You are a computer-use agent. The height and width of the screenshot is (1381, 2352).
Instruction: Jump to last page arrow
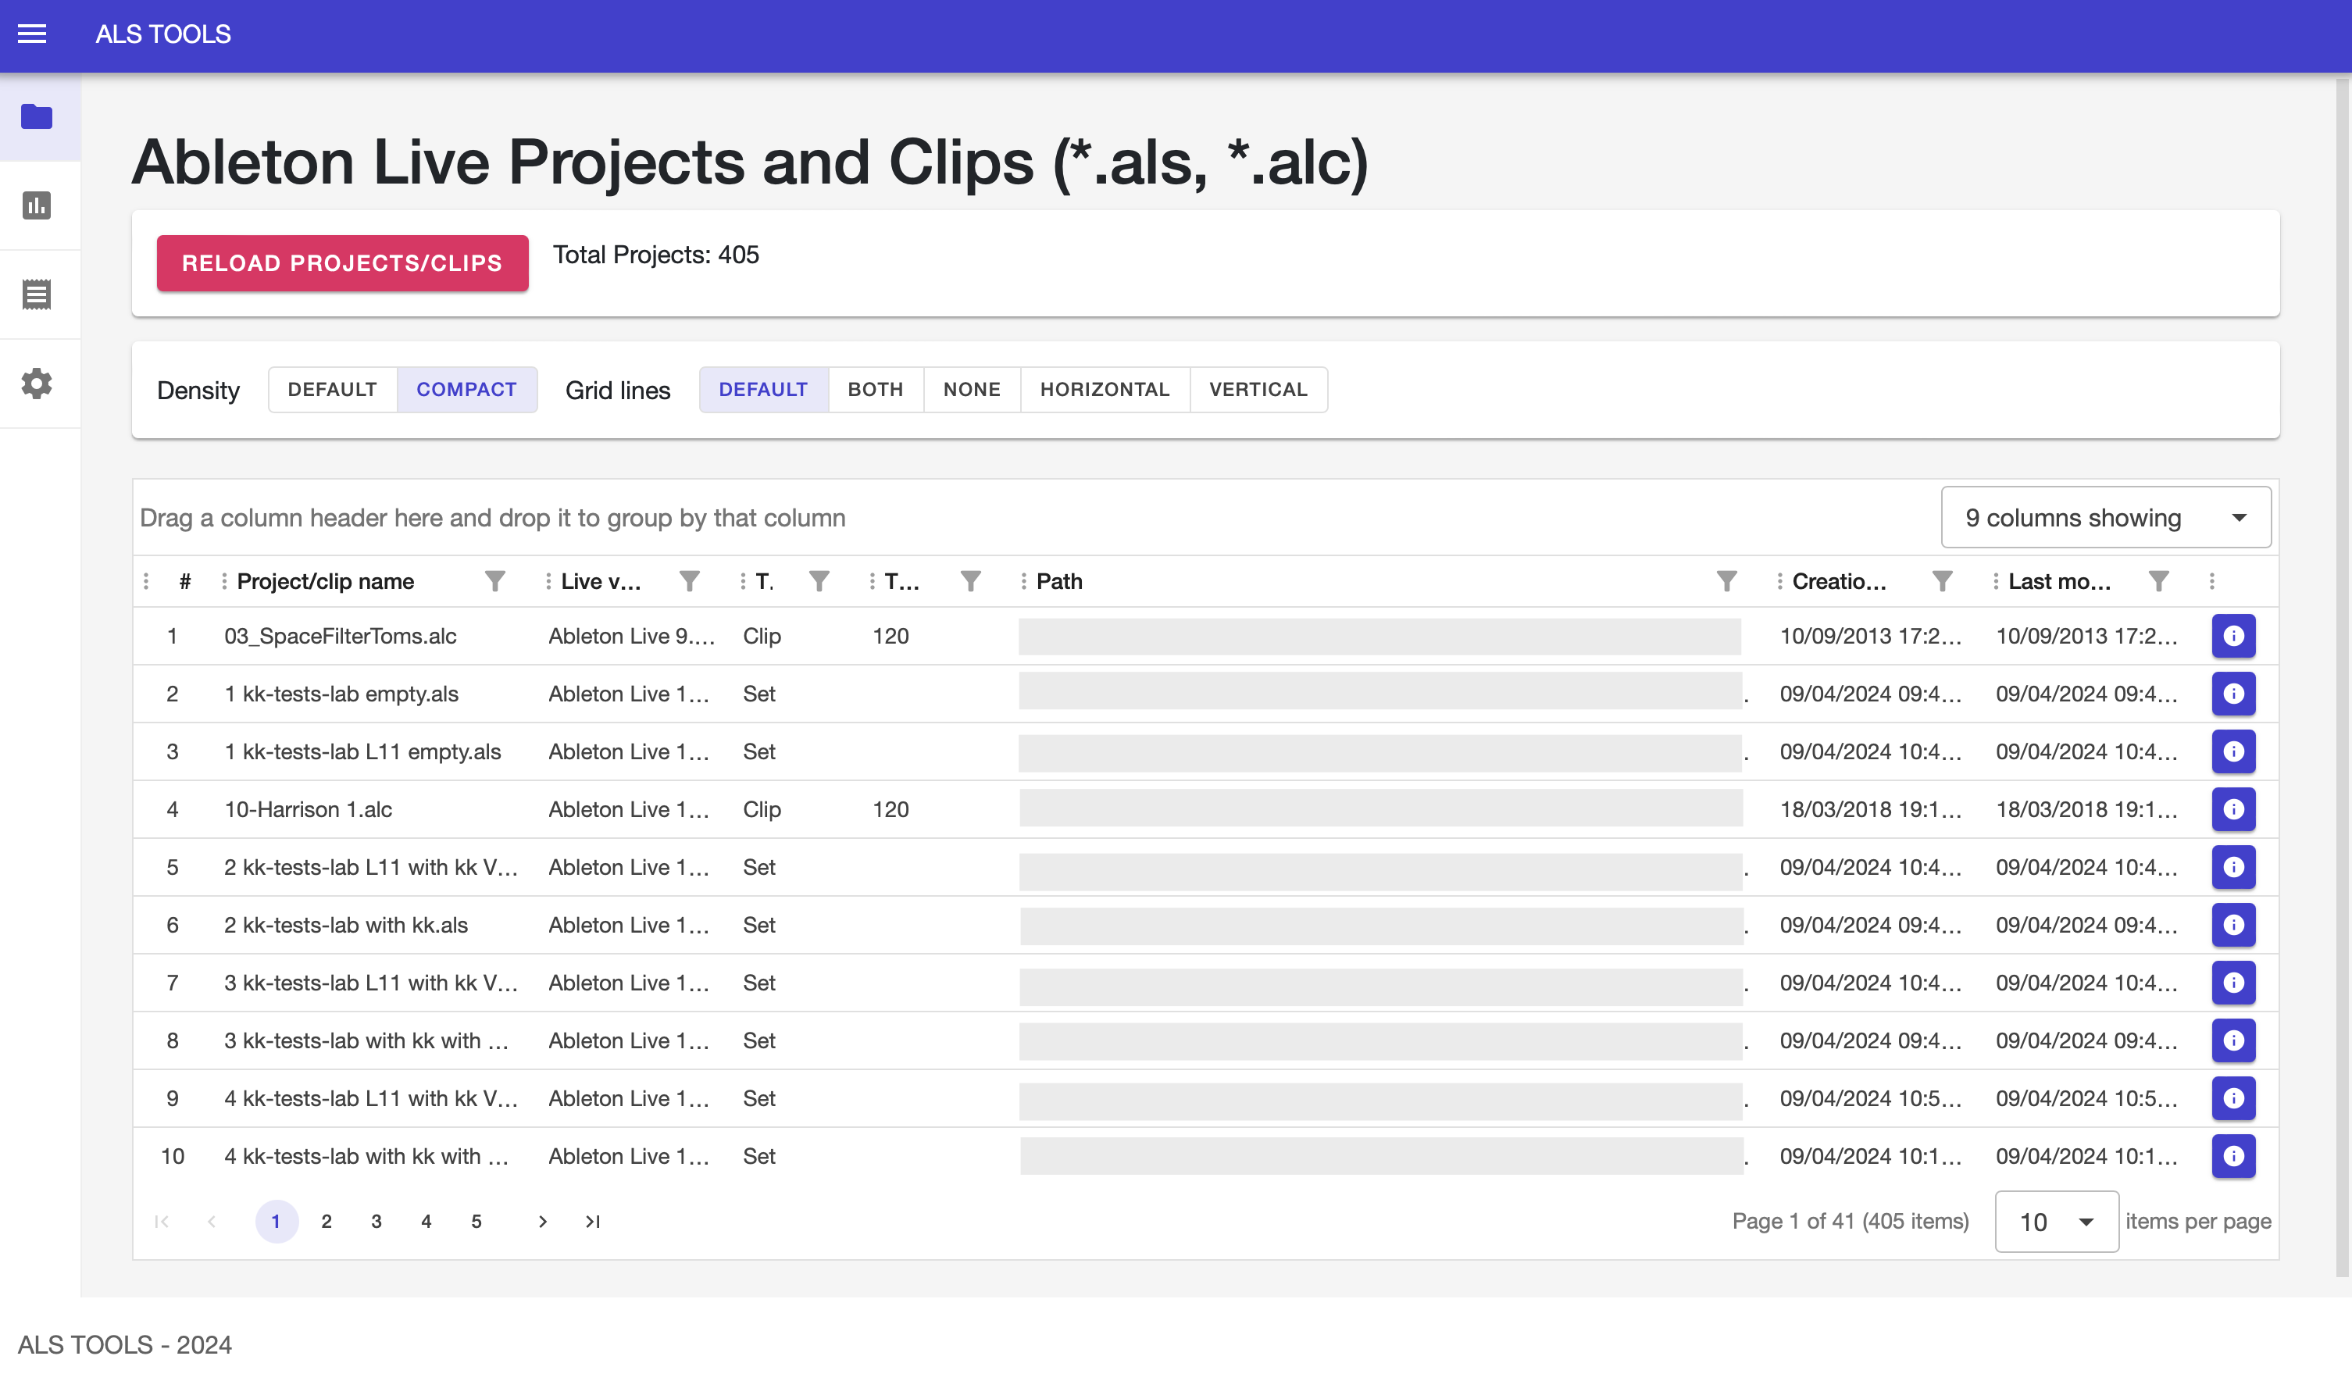click(x=593, y=1222)
